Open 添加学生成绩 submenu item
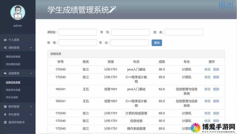237x134 pixels. (x=13, y=90)
